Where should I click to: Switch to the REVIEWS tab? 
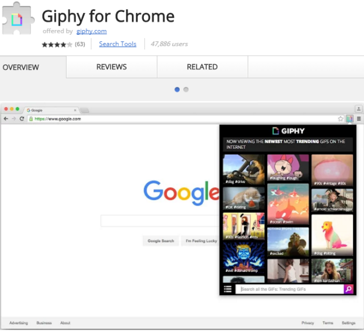click(x=111, y=67)
